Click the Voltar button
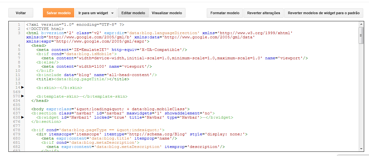 tap(21, 13)
